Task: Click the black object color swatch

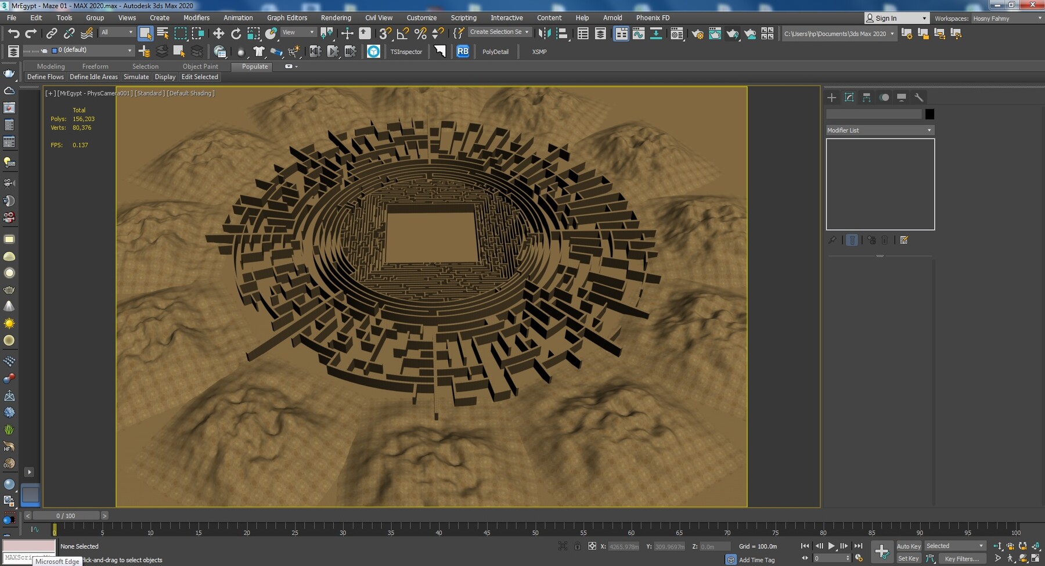Action: point(930,114)
